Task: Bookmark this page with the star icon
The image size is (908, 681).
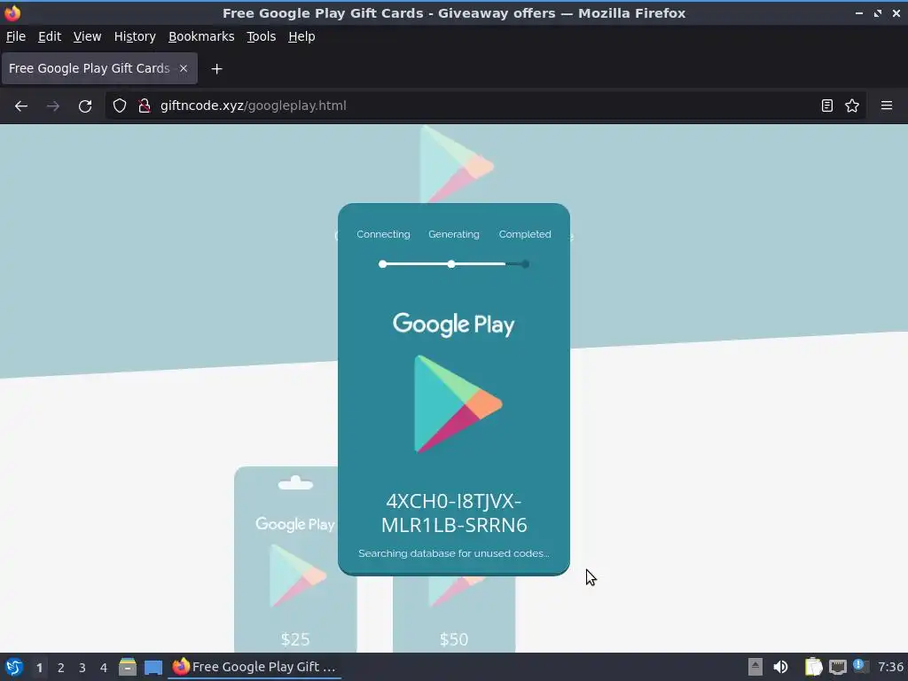Action: point(852,106)
